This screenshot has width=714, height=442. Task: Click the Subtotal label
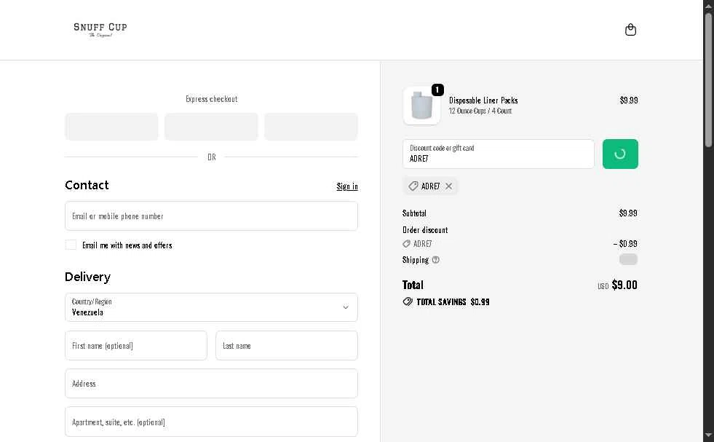(414, 213)
